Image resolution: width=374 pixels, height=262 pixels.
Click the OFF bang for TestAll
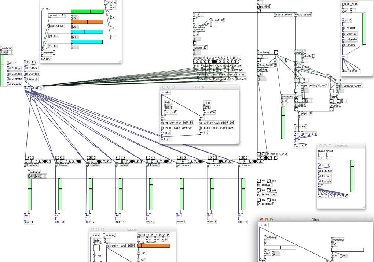point(269,181)
